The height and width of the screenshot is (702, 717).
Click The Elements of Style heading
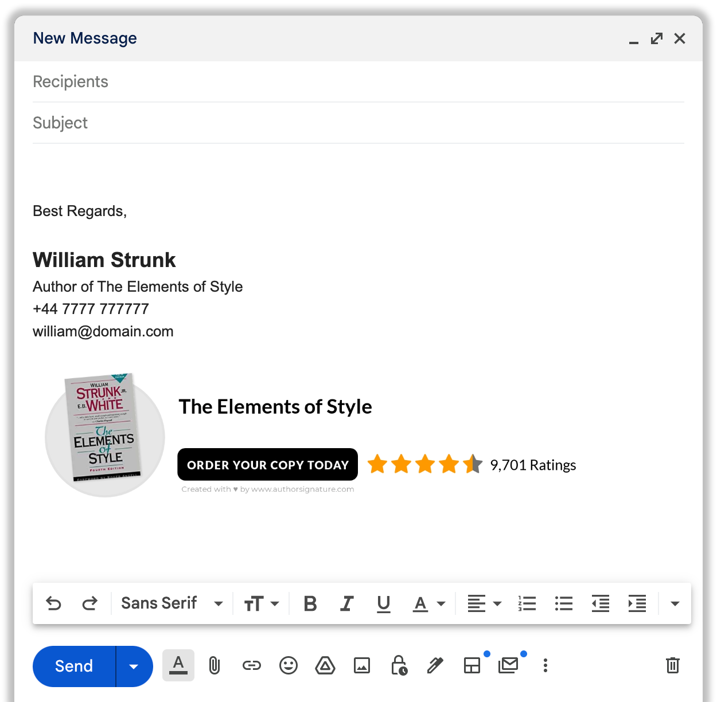point(275,407)
